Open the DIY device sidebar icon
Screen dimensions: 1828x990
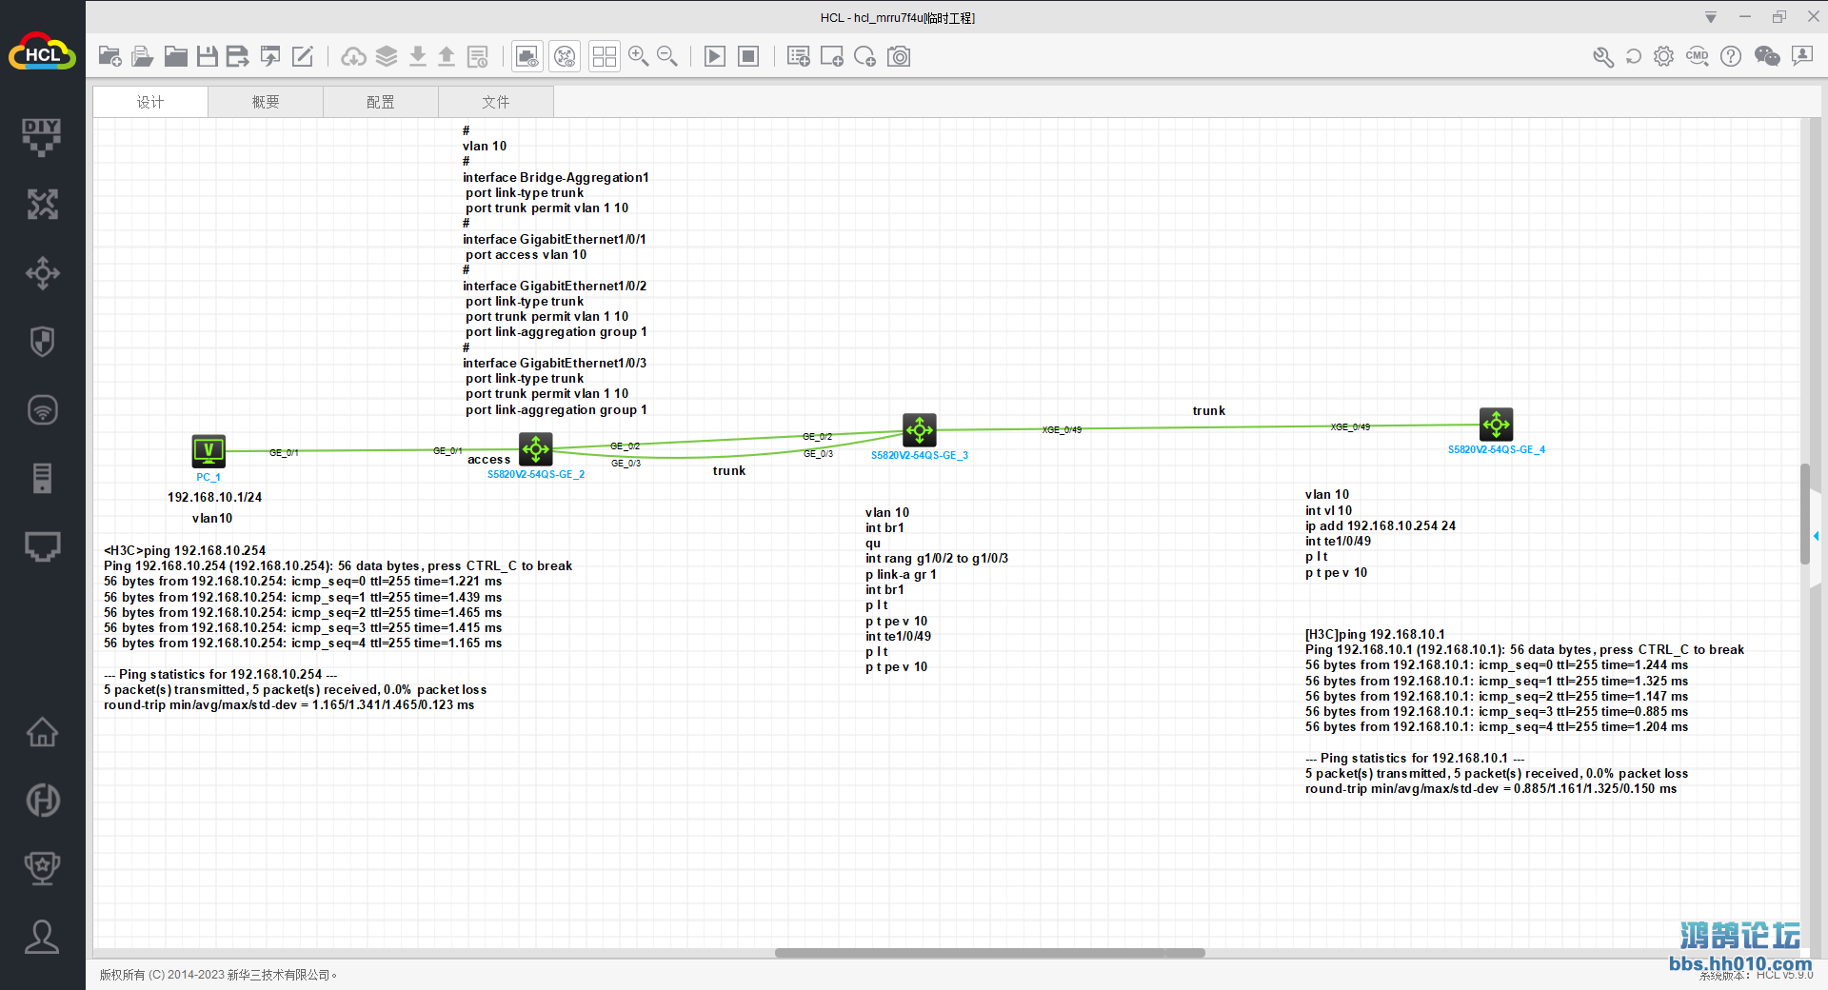[42, 137]
